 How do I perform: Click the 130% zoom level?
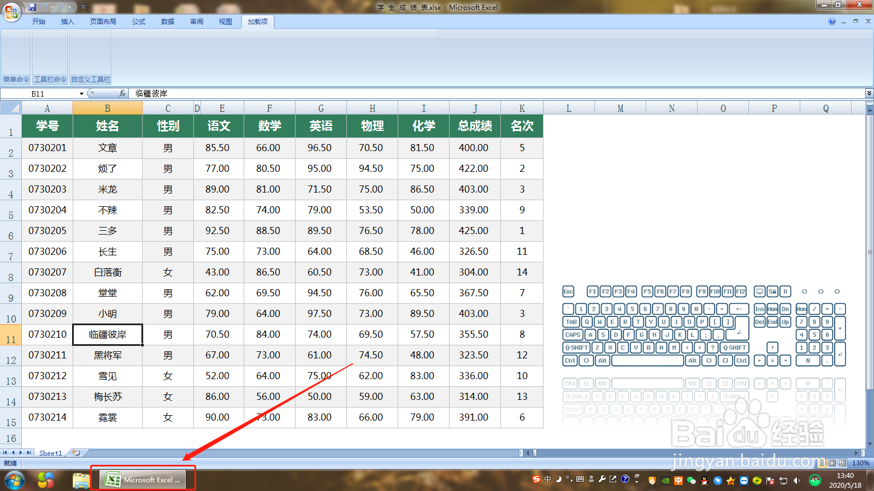[860, 463]
